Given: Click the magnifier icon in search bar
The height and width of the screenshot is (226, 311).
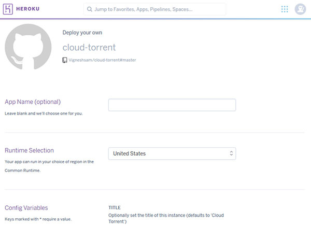Looking at the screenshot, I should pos(90,9).
